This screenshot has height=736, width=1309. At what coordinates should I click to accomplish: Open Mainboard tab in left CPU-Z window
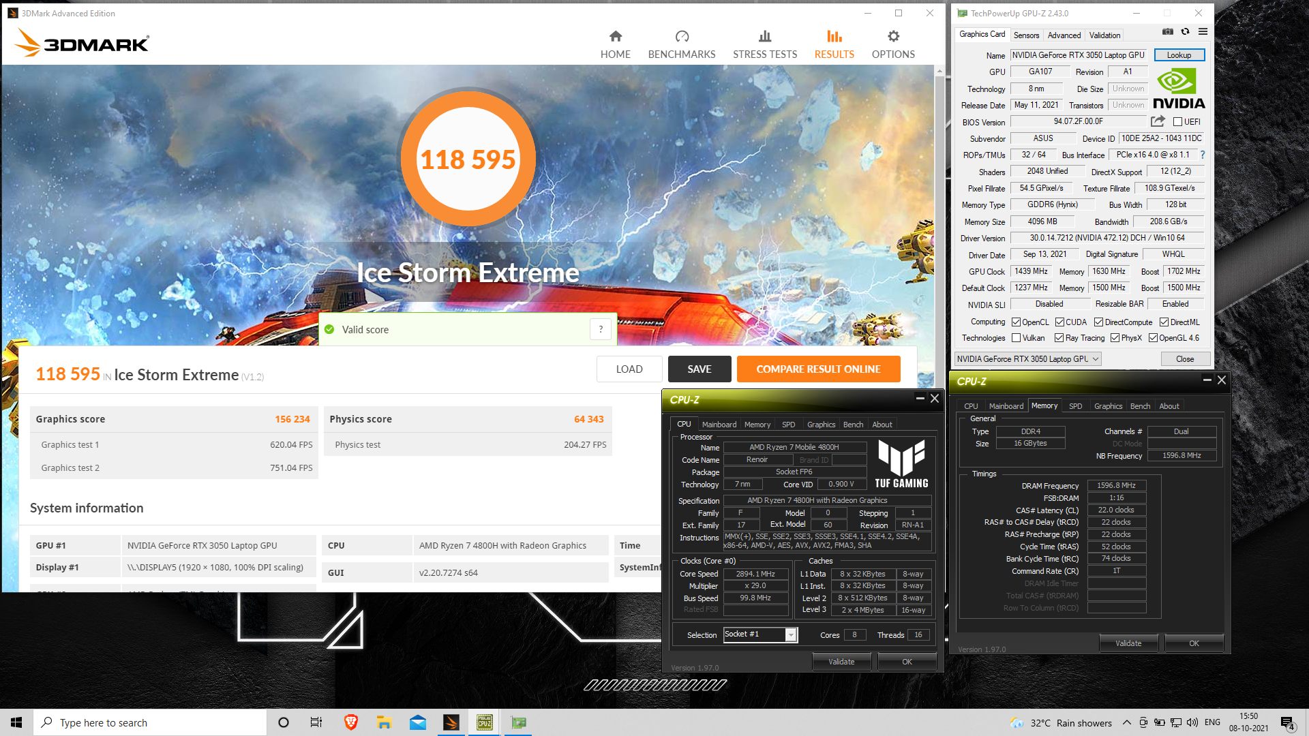(719, 424)
